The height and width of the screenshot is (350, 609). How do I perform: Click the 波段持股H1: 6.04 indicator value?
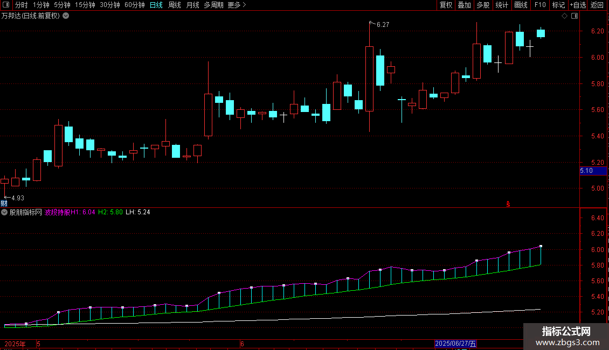pos(70,212)
